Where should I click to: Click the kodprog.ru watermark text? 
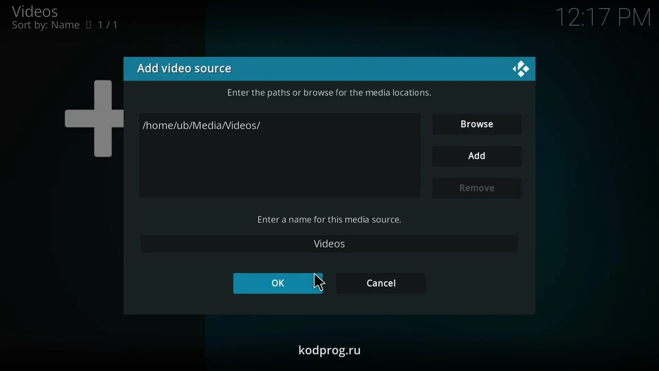click(x=329, y=350)
